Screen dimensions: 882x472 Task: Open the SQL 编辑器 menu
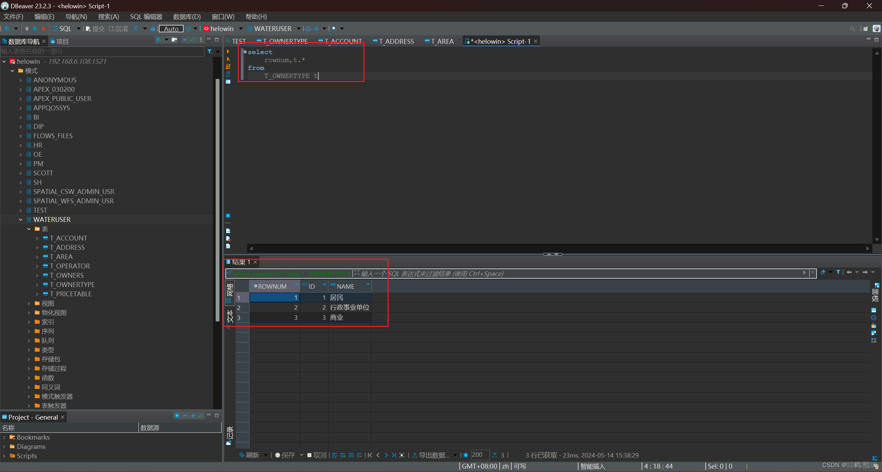(146, 17)
